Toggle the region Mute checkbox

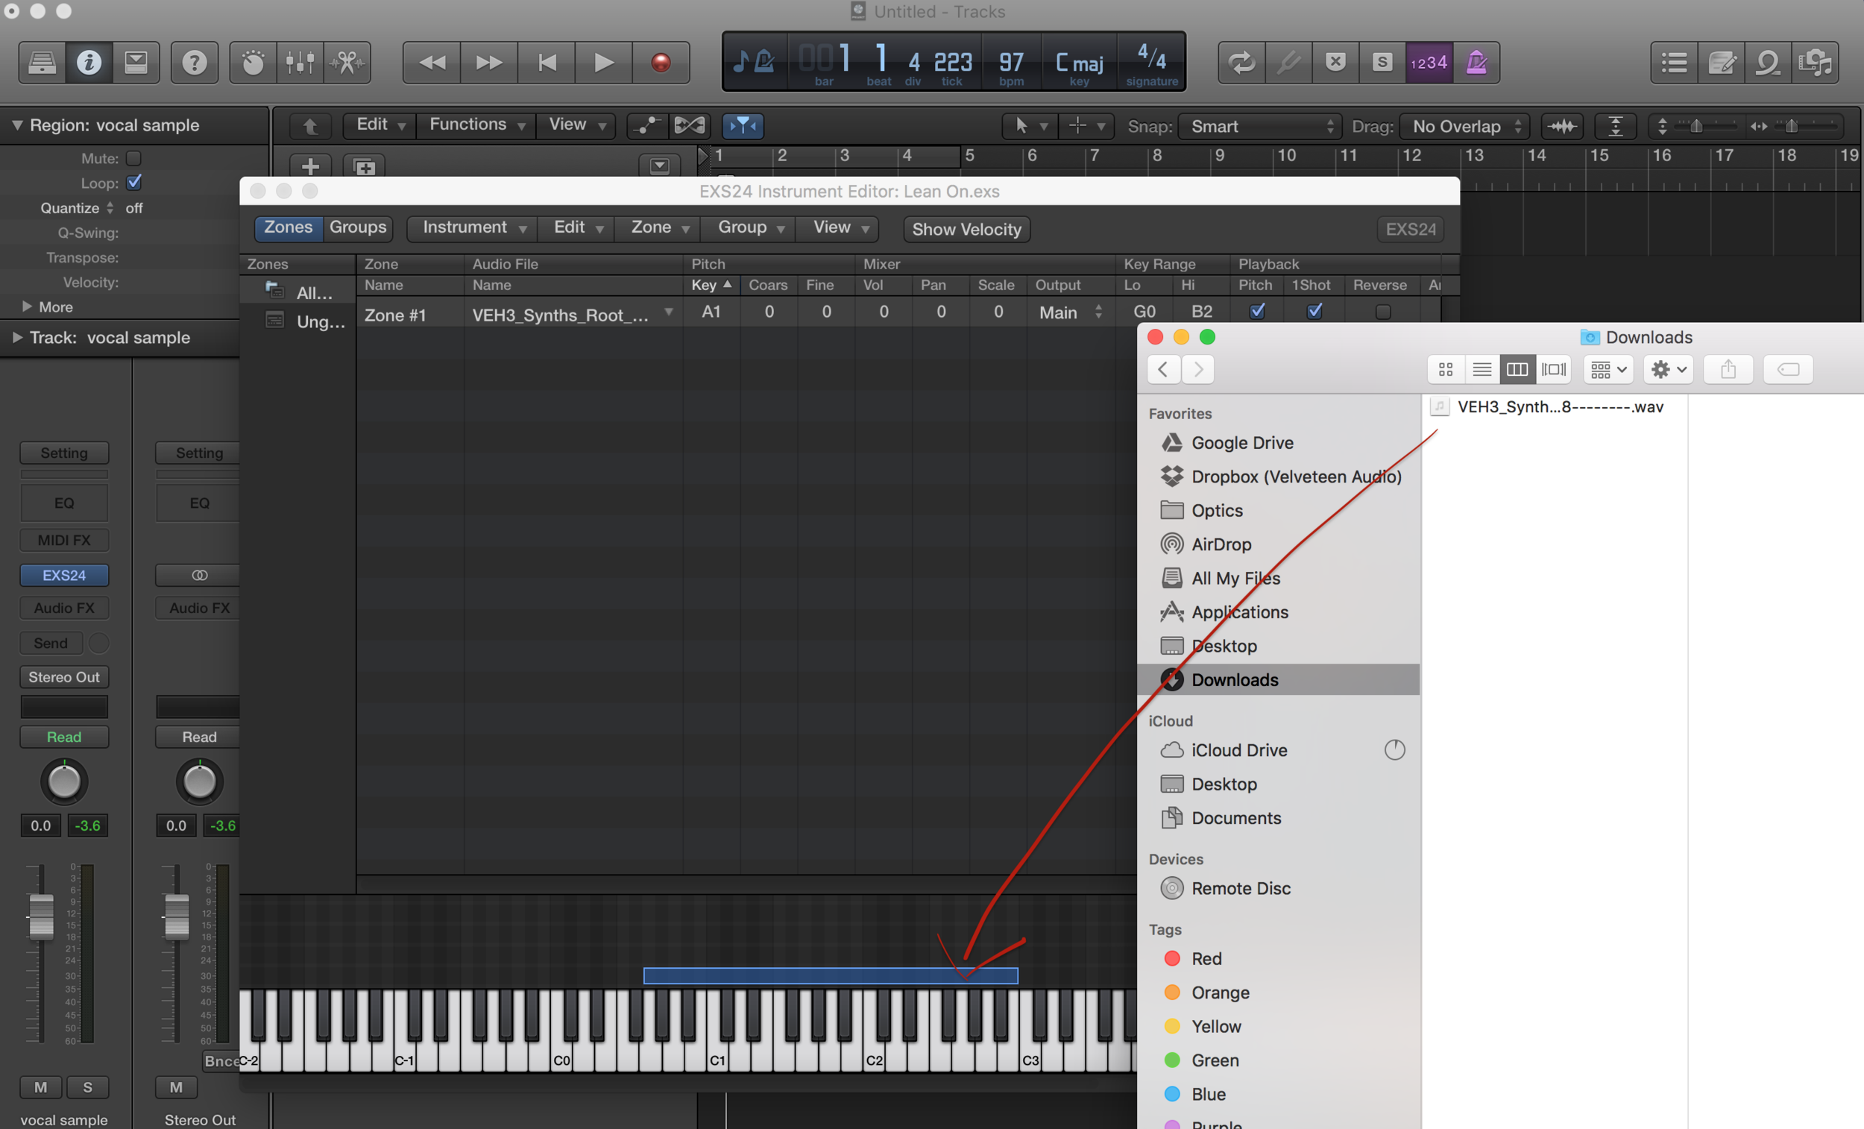tap(134, 158)
